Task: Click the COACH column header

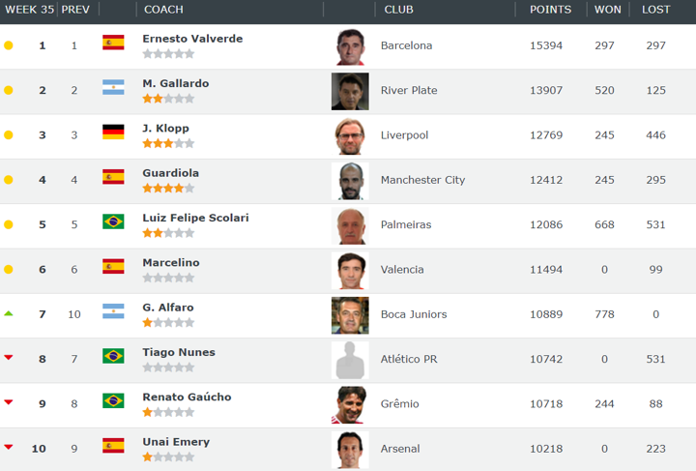Action: click(x=163, y=10)
